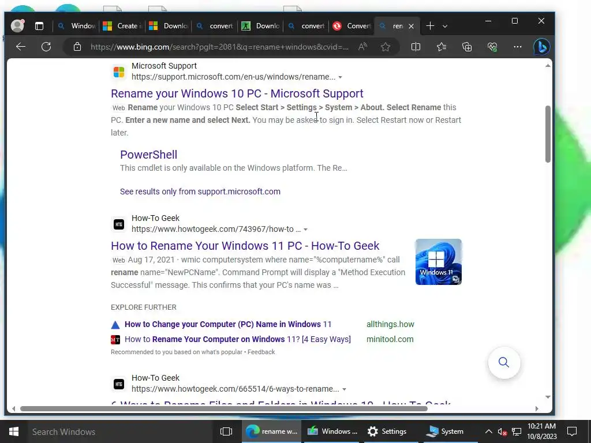Switch to the 'Create' Microsoft tab
Screen dimensions: 591x443
122,26
